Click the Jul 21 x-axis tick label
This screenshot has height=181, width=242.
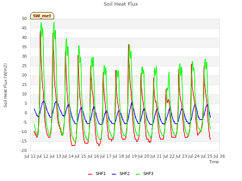point(156,156)
